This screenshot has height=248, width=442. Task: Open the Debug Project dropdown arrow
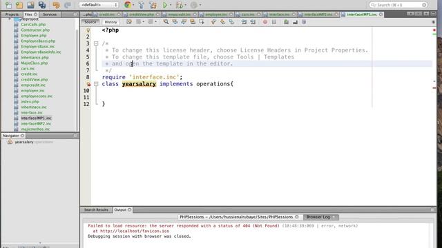186,5
